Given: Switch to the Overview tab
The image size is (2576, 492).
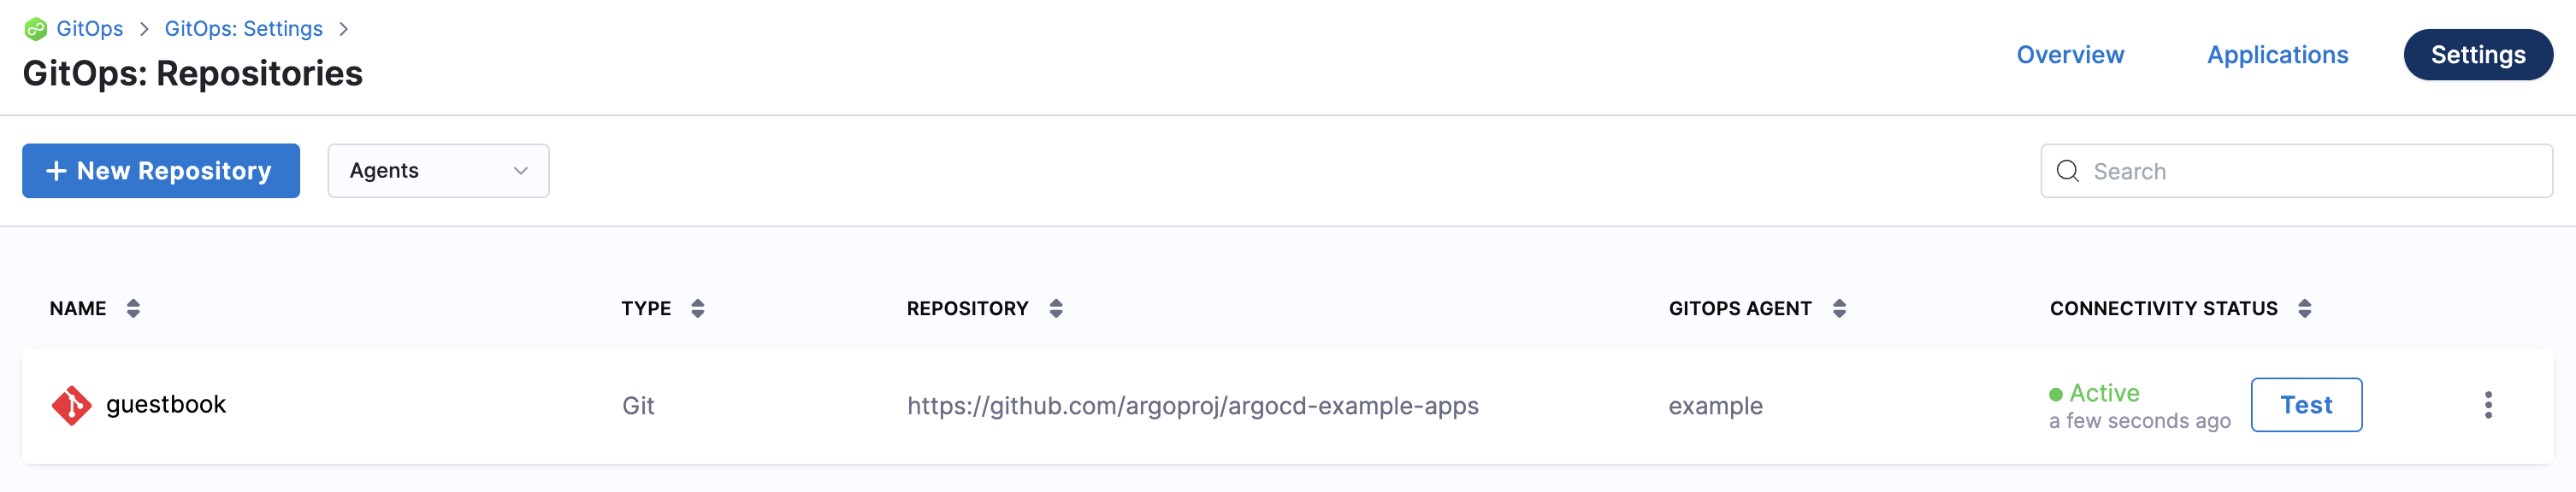Looking at the screenshot, I should 2069,55.
